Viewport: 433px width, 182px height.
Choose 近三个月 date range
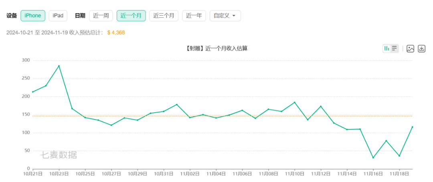[164, 16]
